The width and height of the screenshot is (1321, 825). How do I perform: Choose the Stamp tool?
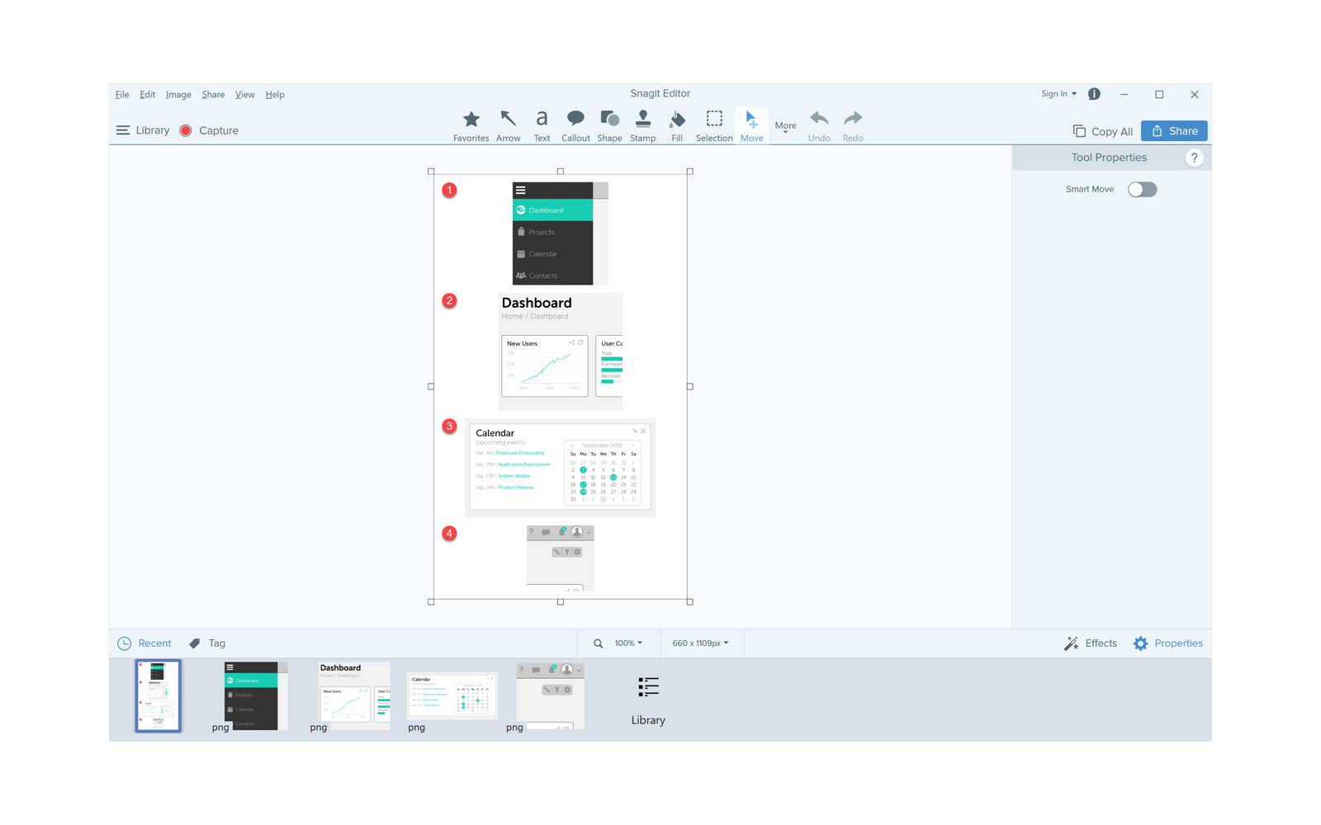(x=642, y=125)
